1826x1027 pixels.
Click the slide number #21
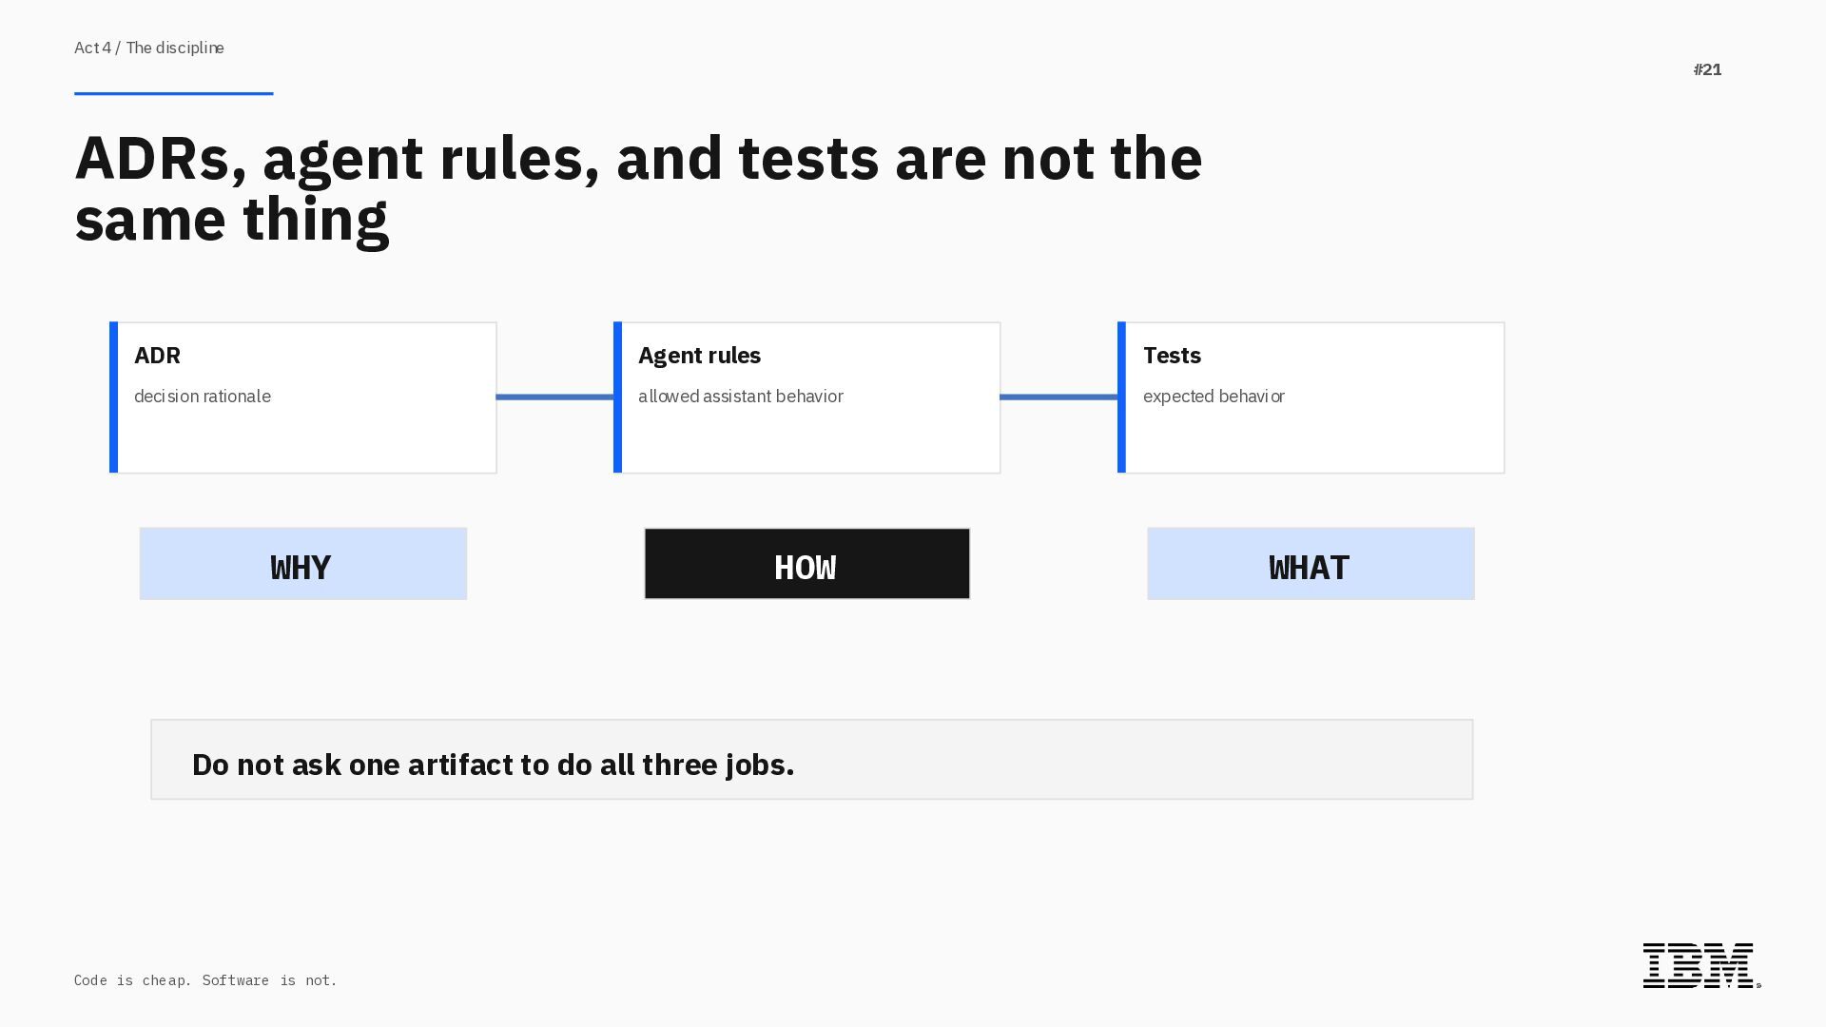pyautogui.click(x=1707, y=69)
